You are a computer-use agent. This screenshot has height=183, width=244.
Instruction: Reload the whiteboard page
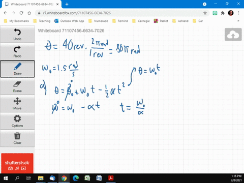[21, 13]
